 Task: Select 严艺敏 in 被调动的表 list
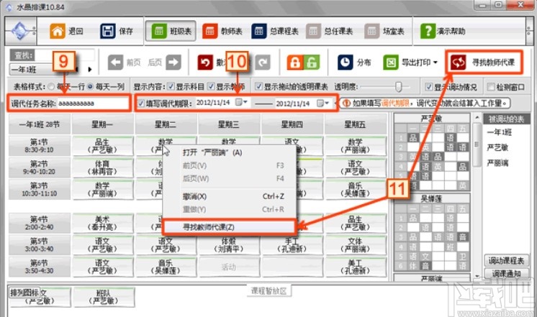(497, 148)
